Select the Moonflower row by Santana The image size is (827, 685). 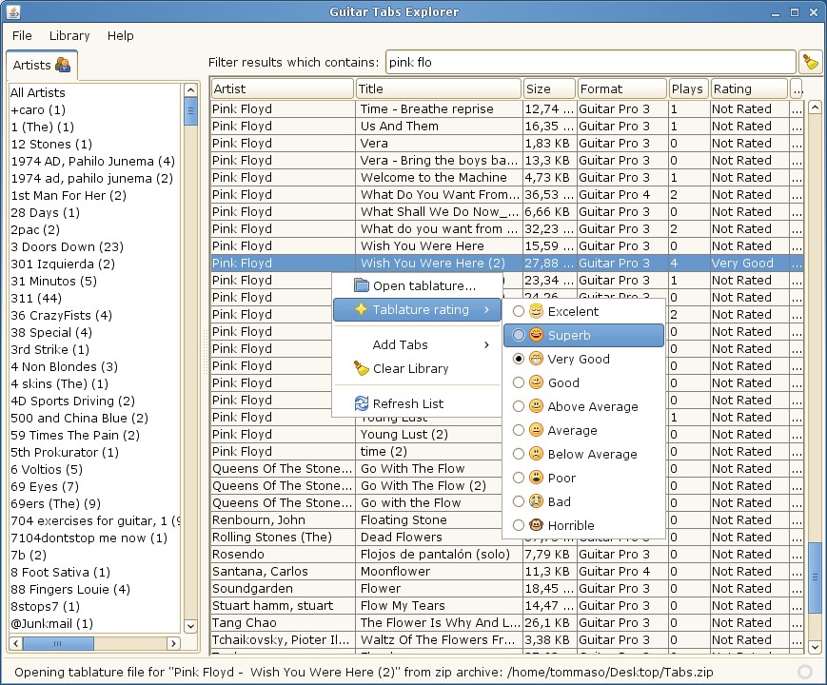coord(506,571)
